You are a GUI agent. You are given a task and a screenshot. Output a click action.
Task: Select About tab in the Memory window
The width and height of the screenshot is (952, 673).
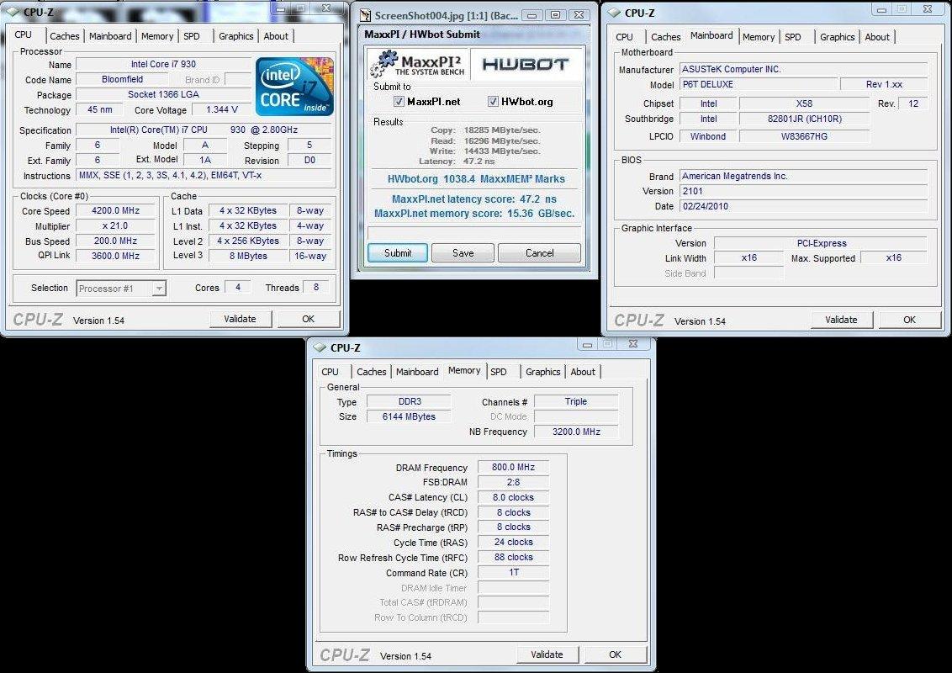coord(583,372)
